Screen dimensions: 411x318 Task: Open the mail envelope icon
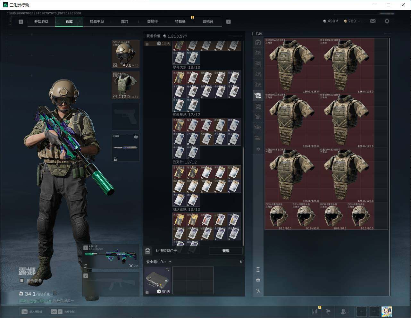pos(373,21)
